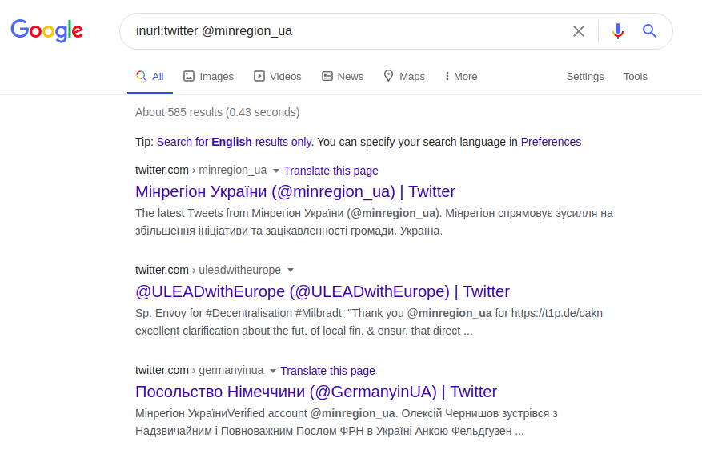Open @ULEADwithEurope Twitter result
702x458 pixels.
pyautogui.click(x=323, y=291)
